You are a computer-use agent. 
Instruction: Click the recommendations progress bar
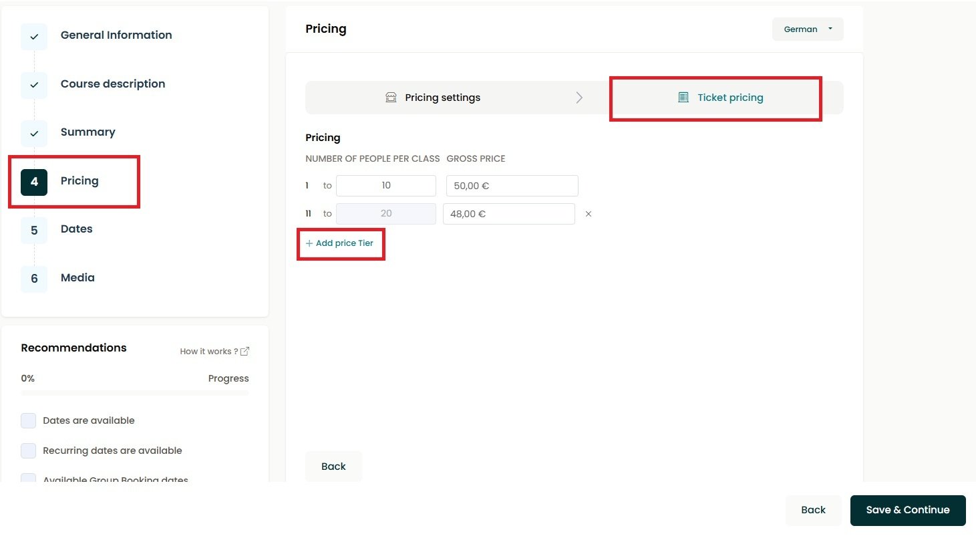[x=135, y=393]
